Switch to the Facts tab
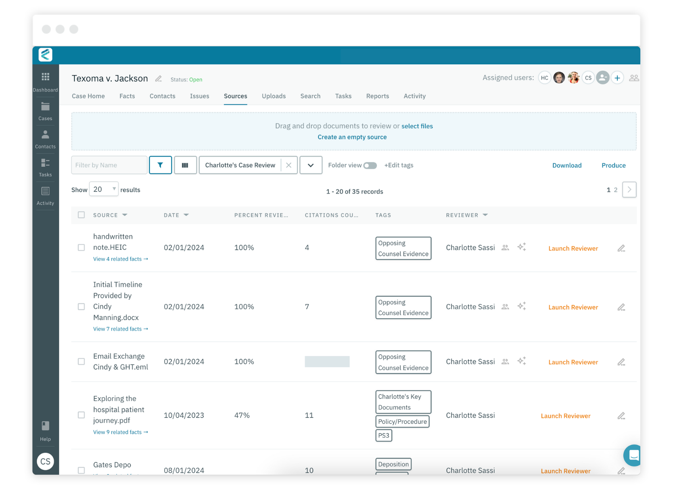This screenshot has height=490, width=673. pyautogui.click(x=127, y=96)
